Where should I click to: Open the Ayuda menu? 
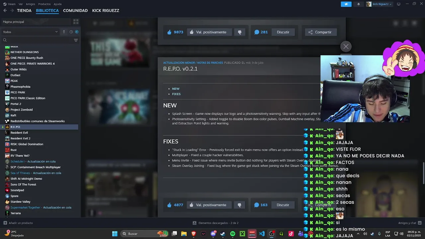coord(57,4)
